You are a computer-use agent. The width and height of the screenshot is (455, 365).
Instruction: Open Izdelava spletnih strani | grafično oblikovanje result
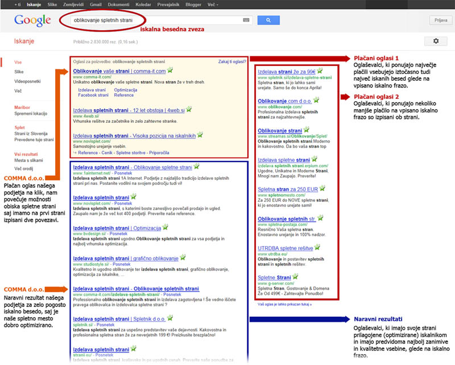(126, 259)
